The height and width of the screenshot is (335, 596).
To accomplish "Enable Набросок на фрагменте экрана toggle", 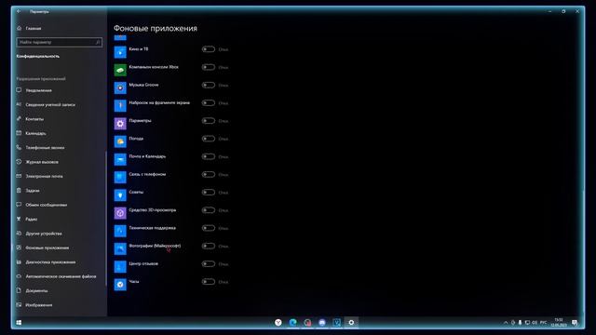I will tap(209, 103).
